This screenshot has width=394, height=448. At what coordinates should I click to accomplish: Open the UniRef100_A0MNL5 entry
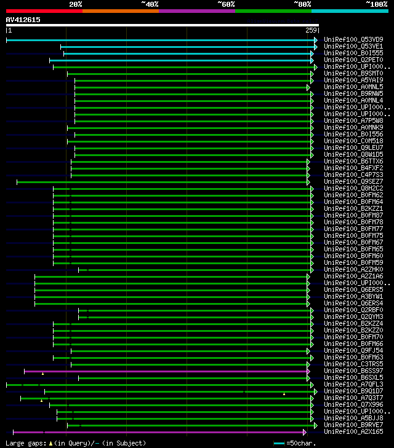pyautogui.click(x=353, y=87)
